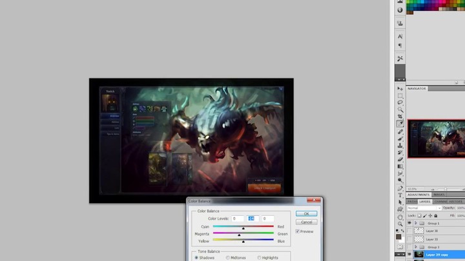Switch to the Layers tab

[425, 202]
